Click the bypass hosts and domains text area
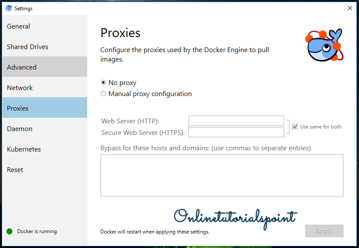The width and height of the screenshot is (359, 248). (x=222, y=175)
